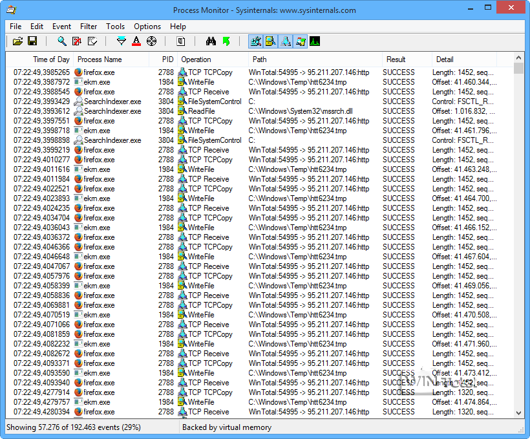
Task: Sort by Path column header
Action: (315, 59)
